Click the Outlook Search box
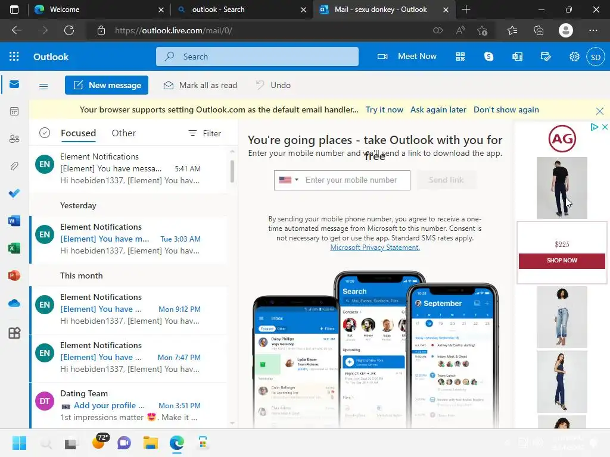This screenshot has width=610, height=457. 257,57
